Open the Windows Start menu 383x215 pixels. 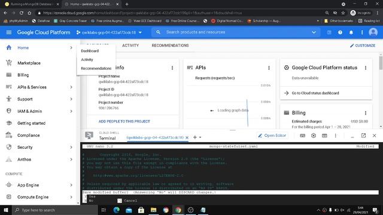pos(6,210)
